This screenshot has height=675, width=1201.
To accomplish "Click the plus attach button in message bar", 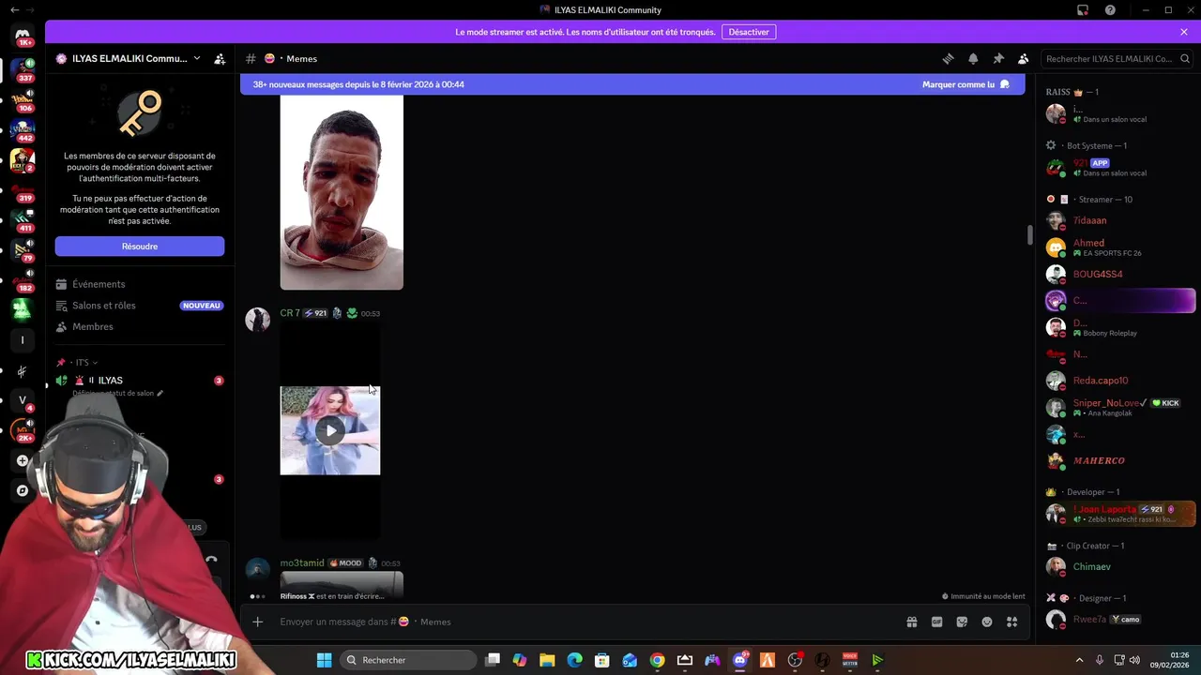I will pos(258,622).
